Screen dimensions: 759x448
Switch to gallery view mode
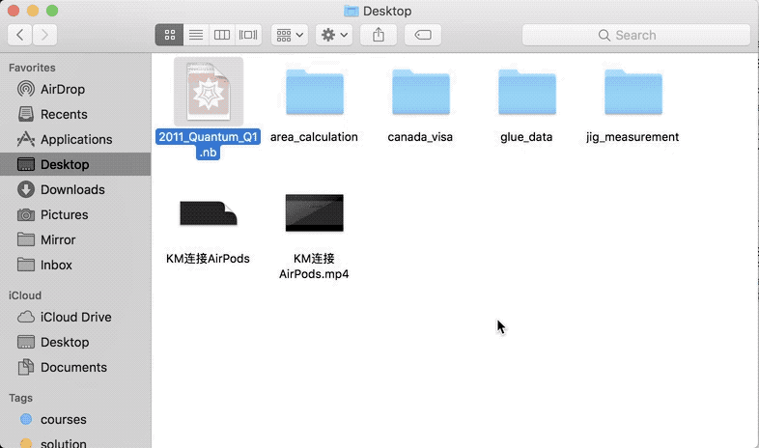[248, 35]
